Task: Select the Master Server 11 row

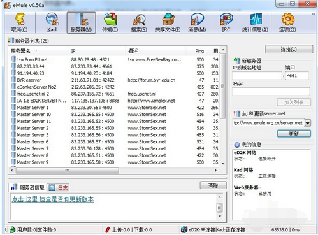Action: (x=115, y=121)
